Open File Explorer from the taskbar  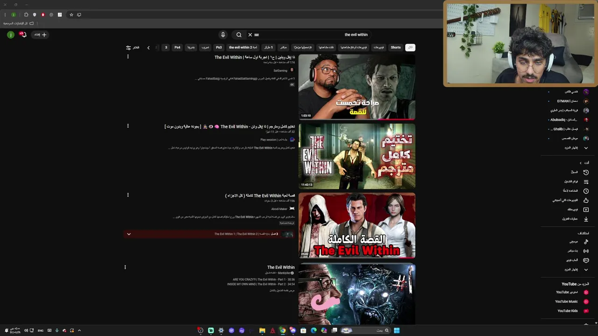[262, 330]
